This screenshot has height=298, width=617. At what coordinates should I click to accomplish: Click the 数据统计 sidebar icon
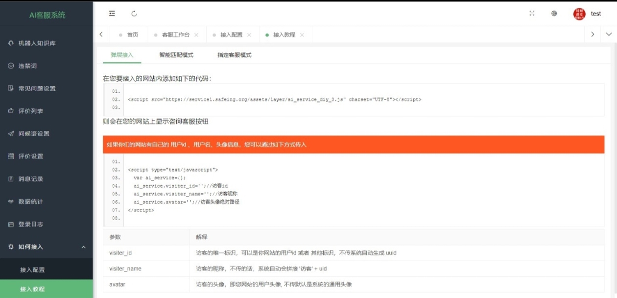(x=11, y=201)
